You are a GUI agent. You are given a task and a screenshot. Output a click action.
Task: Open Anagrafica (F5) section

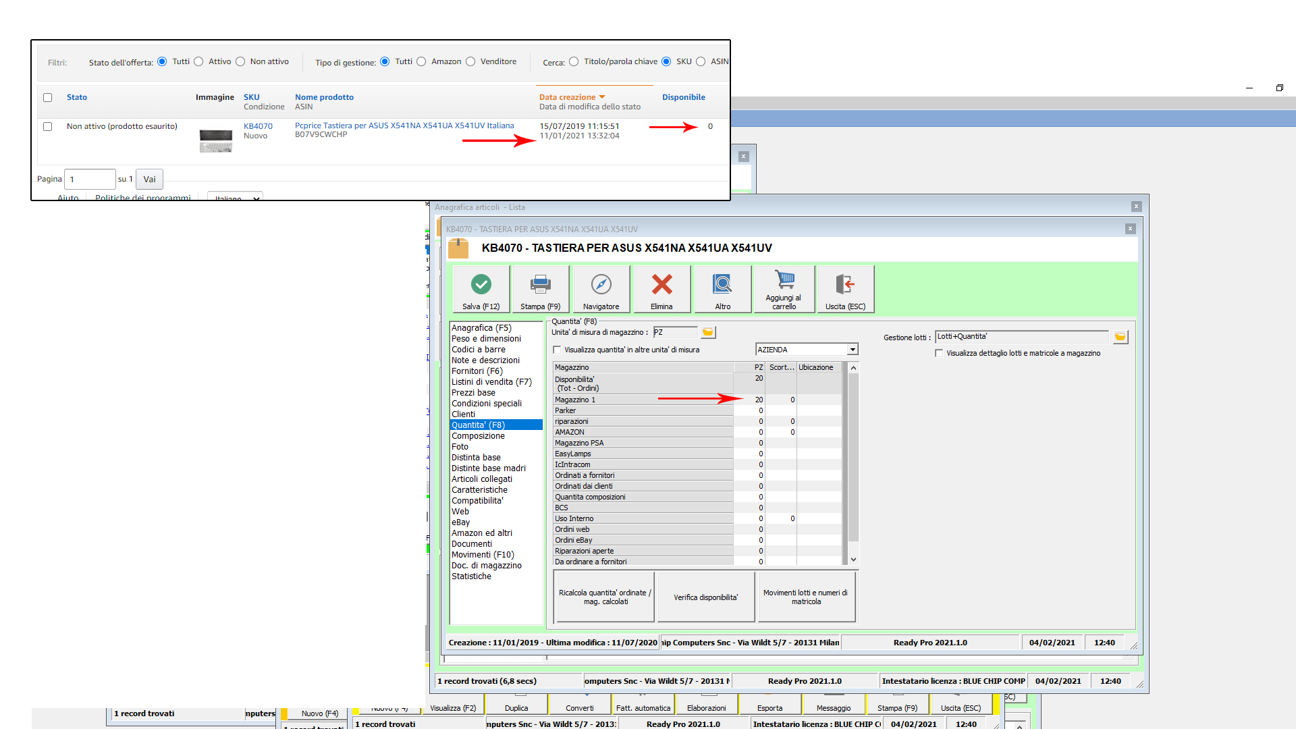click(x=481, y=328)
